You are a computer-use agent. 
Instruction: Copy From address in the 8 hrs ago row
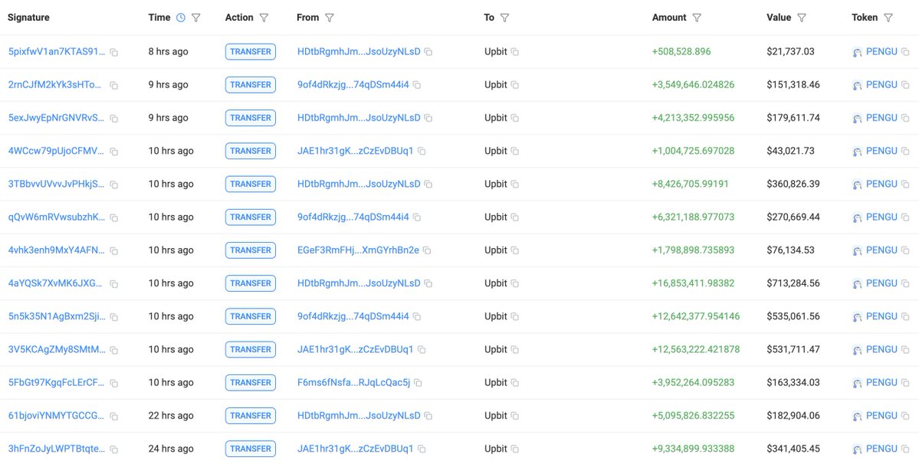(428, 52)
